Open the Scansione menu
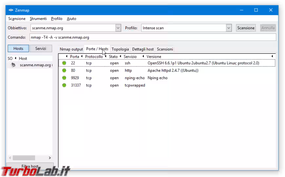 17,19
